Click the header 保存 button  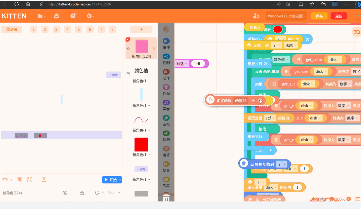319,16
